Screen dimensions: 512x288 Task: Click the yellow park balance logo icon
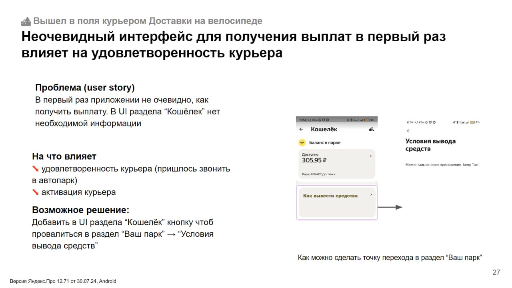[302, 142]
